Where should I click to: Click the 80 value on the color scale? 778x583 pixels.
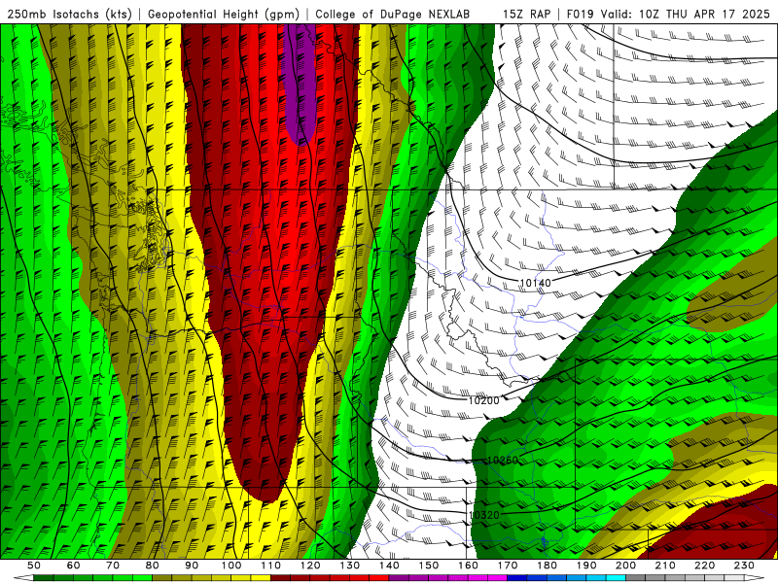(153, 566)
